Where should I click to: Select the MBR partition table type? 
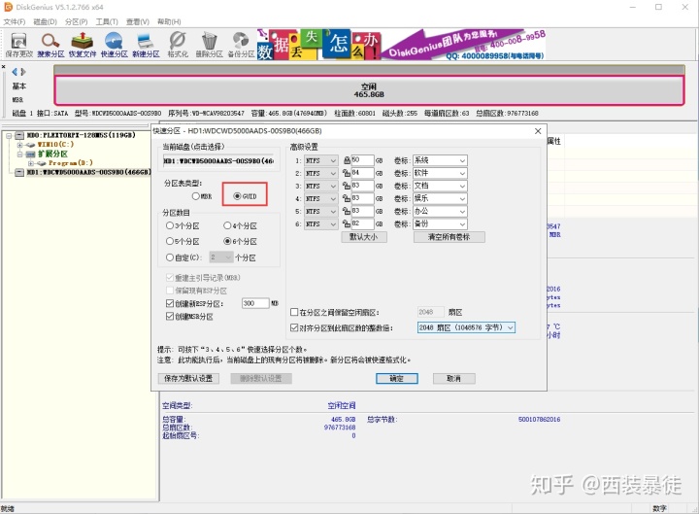202,196
